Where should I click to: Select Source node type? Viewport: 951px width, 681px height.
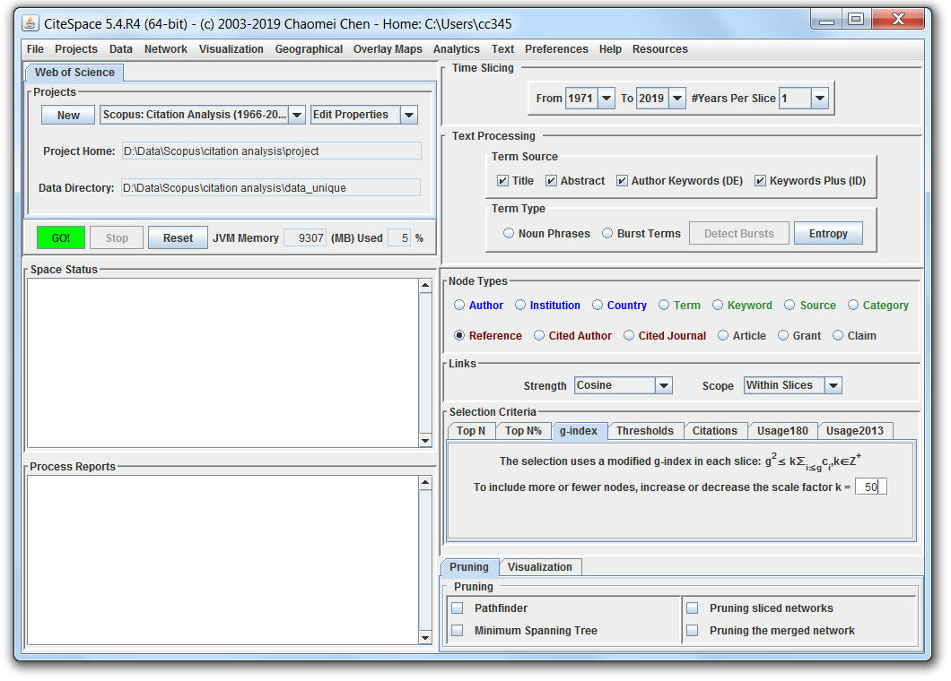click(790, 305)
